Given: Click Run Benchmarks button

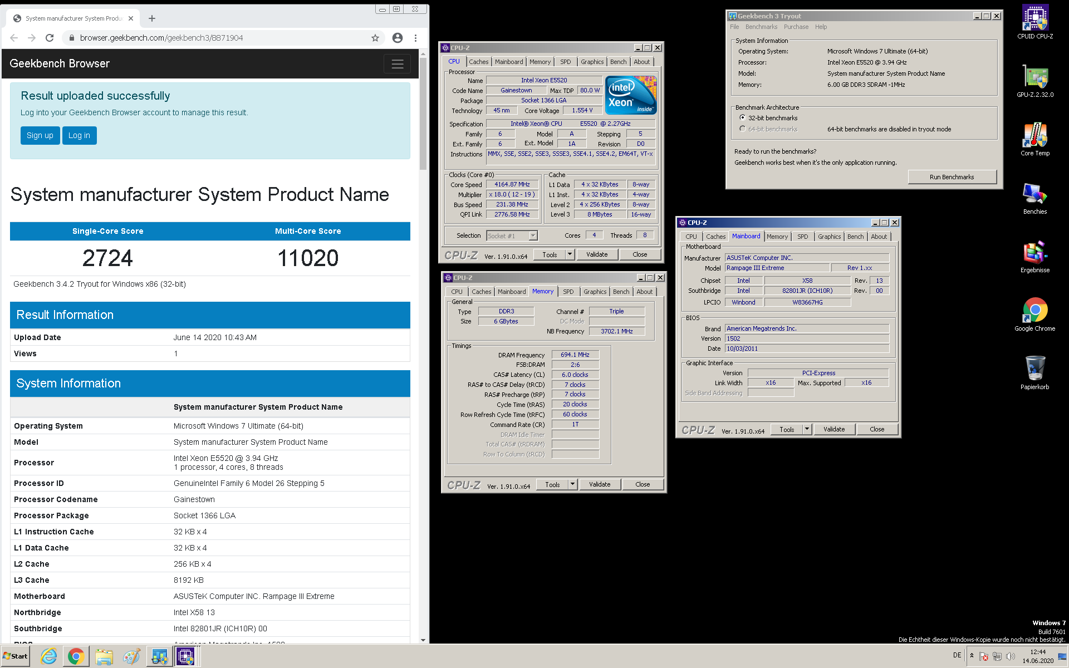Looking at the screenshot, I should pos(952,177).
